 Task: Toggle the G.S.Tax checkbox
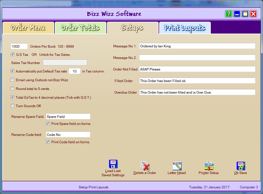coord(12,54)
